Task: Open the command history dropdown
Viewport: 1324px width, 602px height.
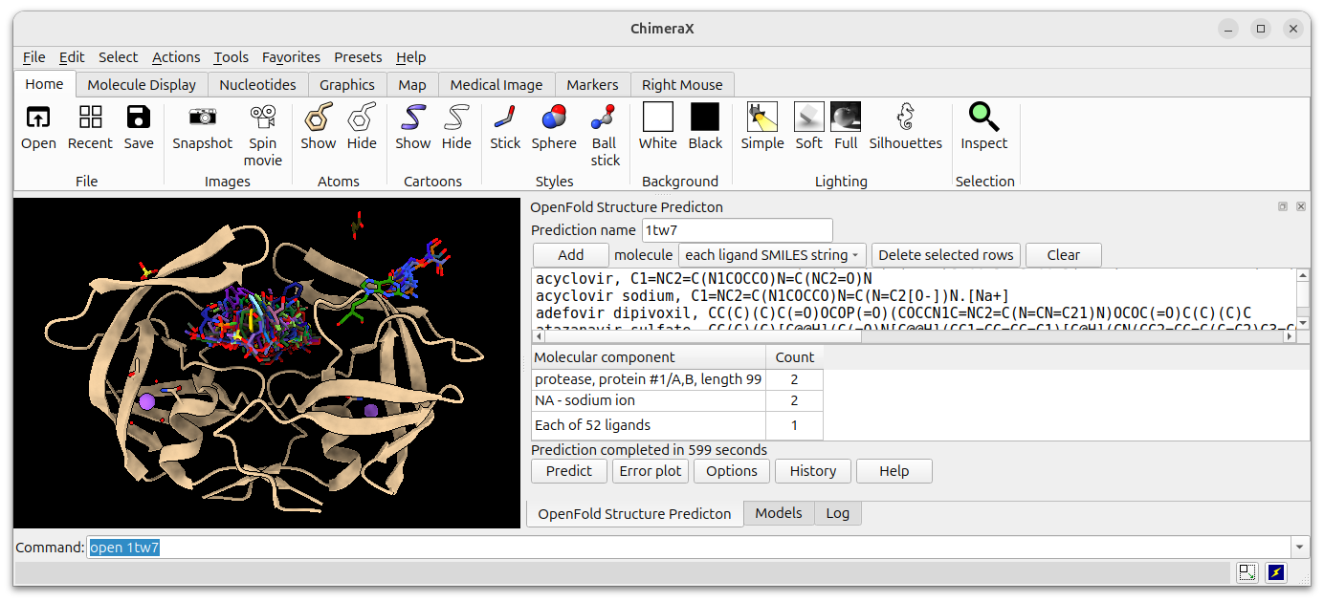Action: coord(1300,547)
